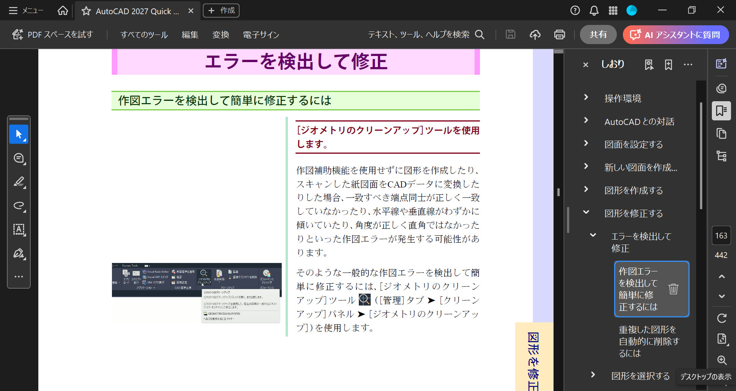Go to the next page down arrow

tap(721, 296)
